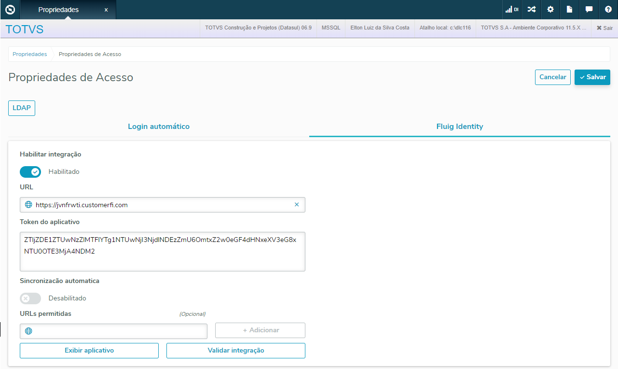Screen dimensions: 618x369
Task: Click the (Opcional) hint text
Action: pyautogui.click(x=192, y=314)
